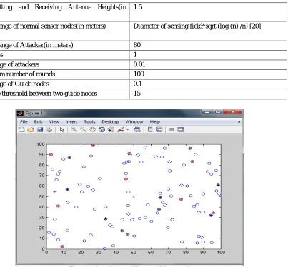Print the figure using the printer icon

[49, 129]
